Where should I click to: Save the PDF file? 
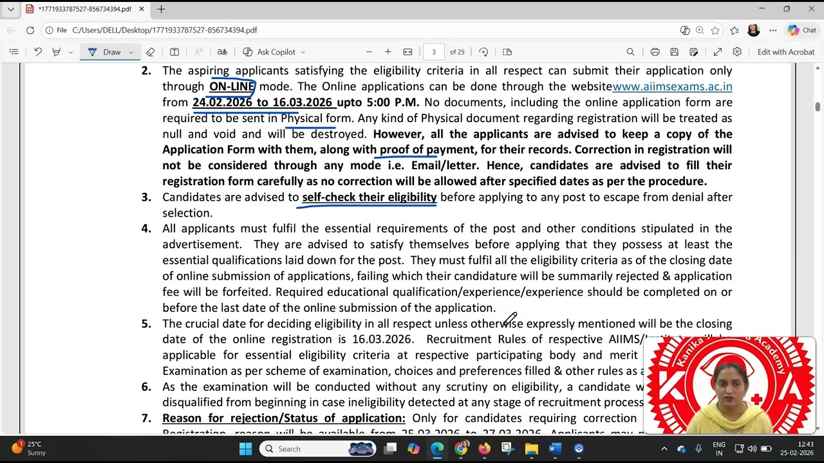674,52
